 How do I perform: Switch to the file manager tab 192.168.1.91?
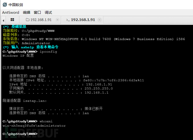tap(40, 20)
